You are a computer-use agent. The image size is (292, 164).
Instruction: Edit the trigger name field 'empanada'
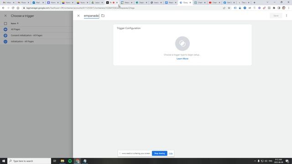pyautogui.click(x=91, y=16)
